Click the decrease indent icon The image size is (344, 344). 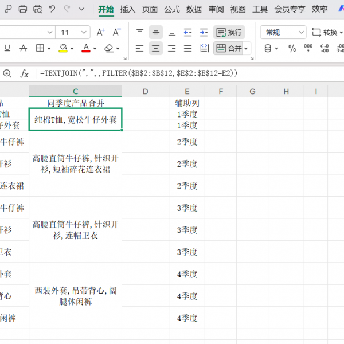coord(187,33)
